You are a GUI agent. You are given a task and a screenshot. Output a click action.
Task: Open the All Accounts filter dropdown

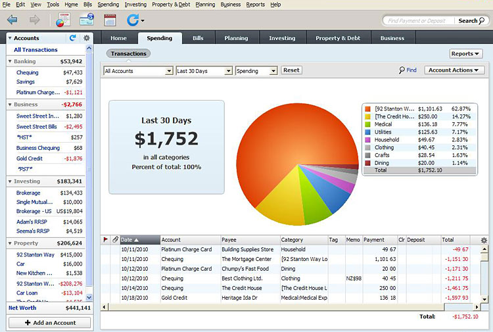138,70
